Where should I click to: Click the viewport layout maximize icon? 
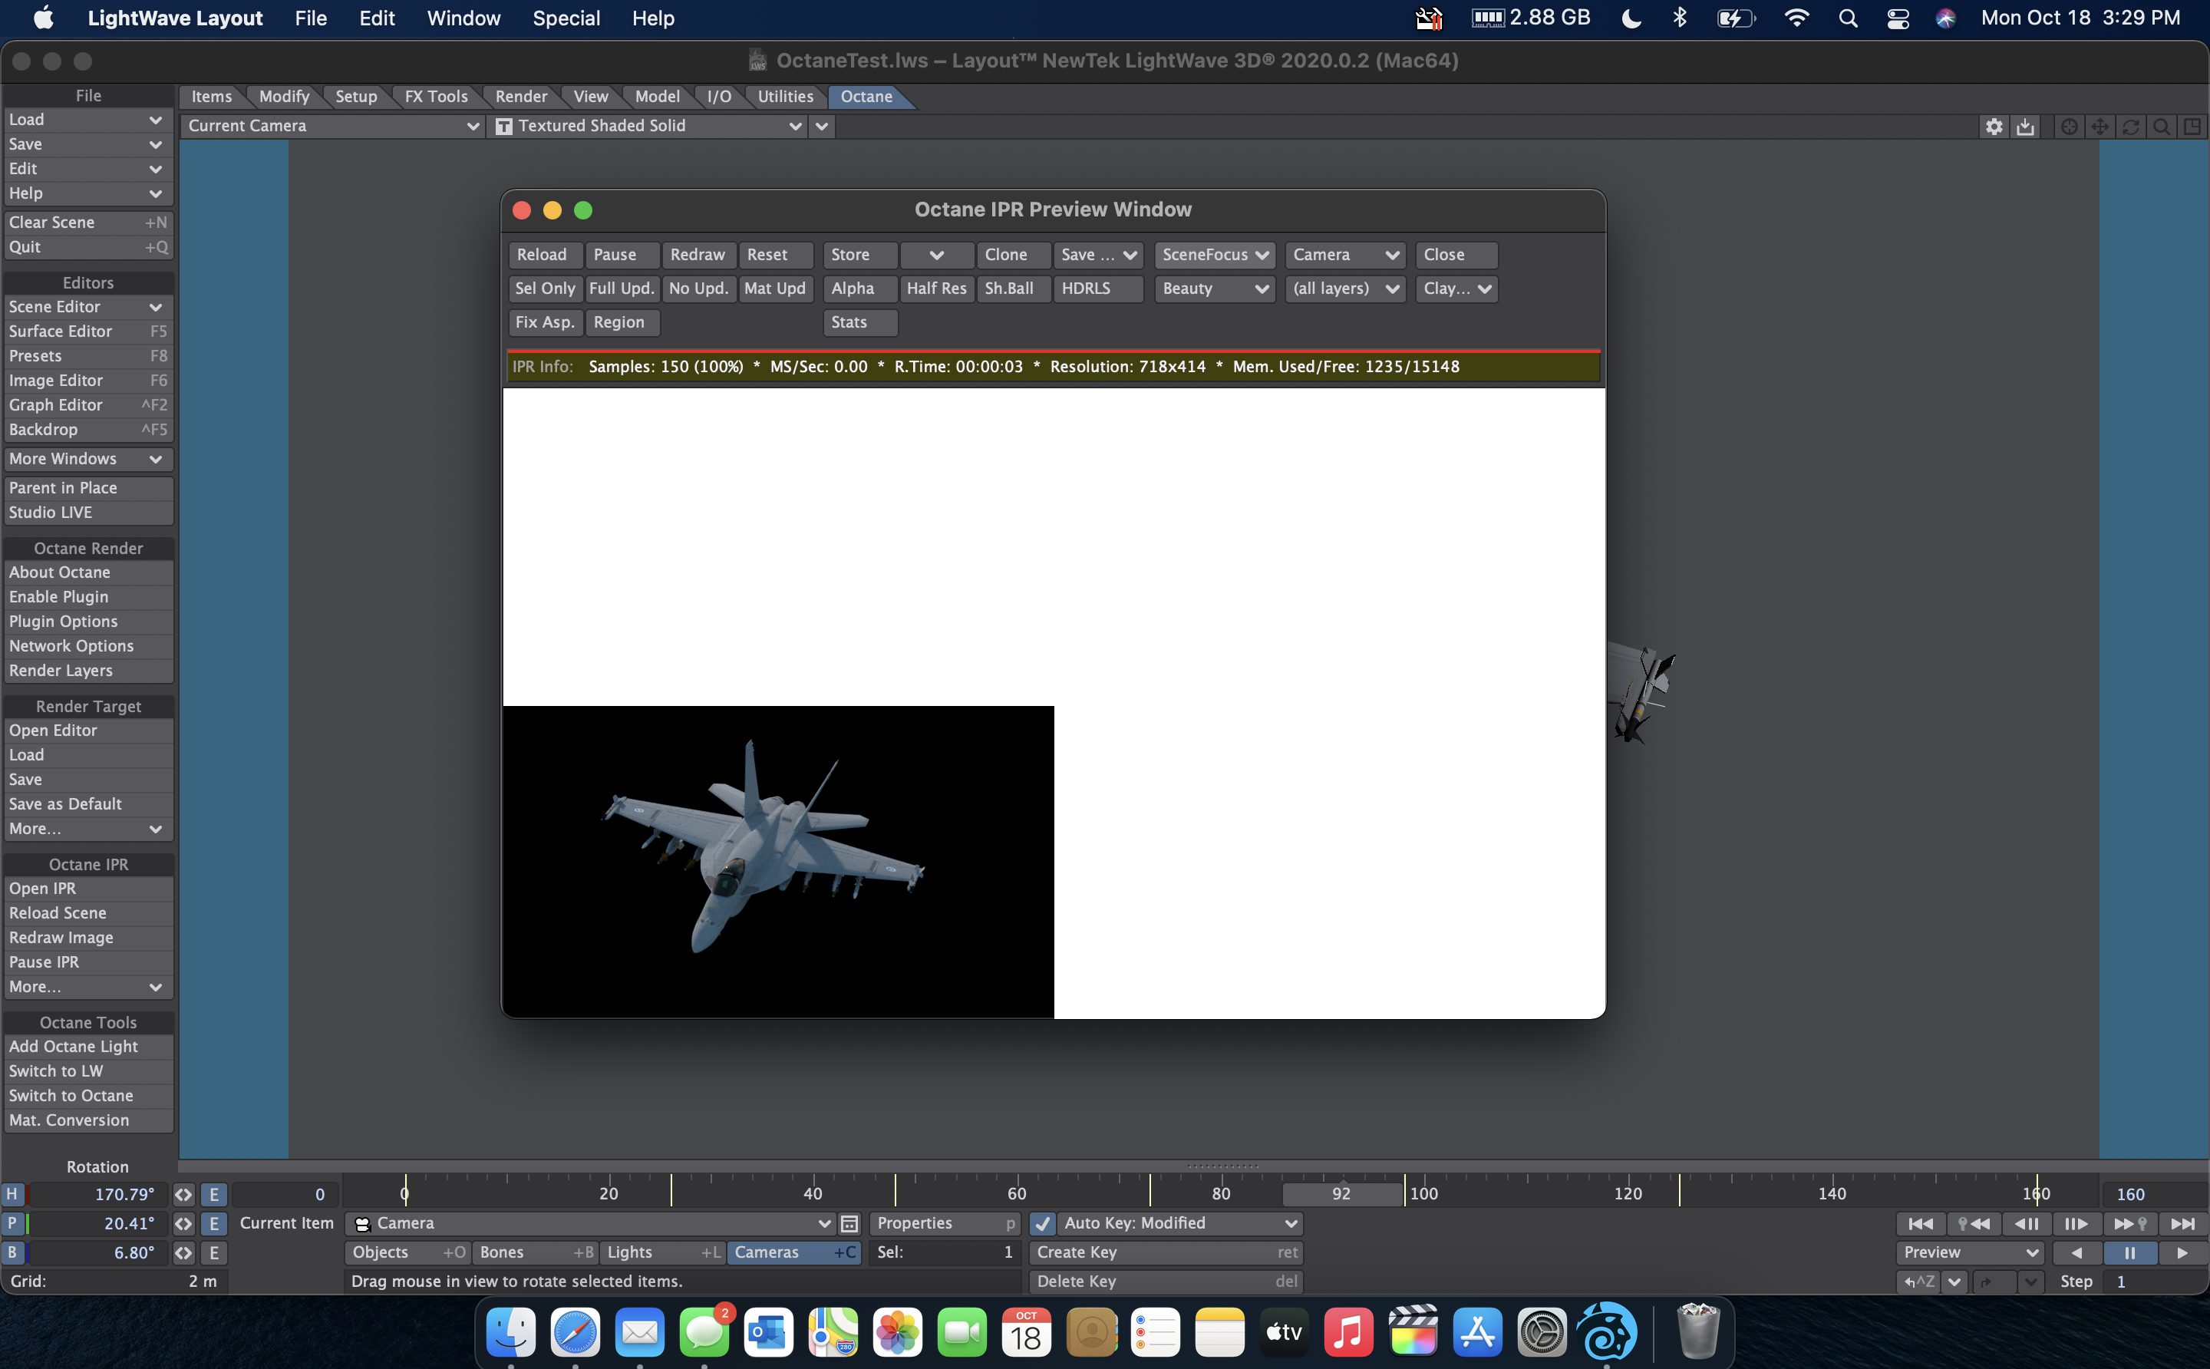[x=2192, y=127]
